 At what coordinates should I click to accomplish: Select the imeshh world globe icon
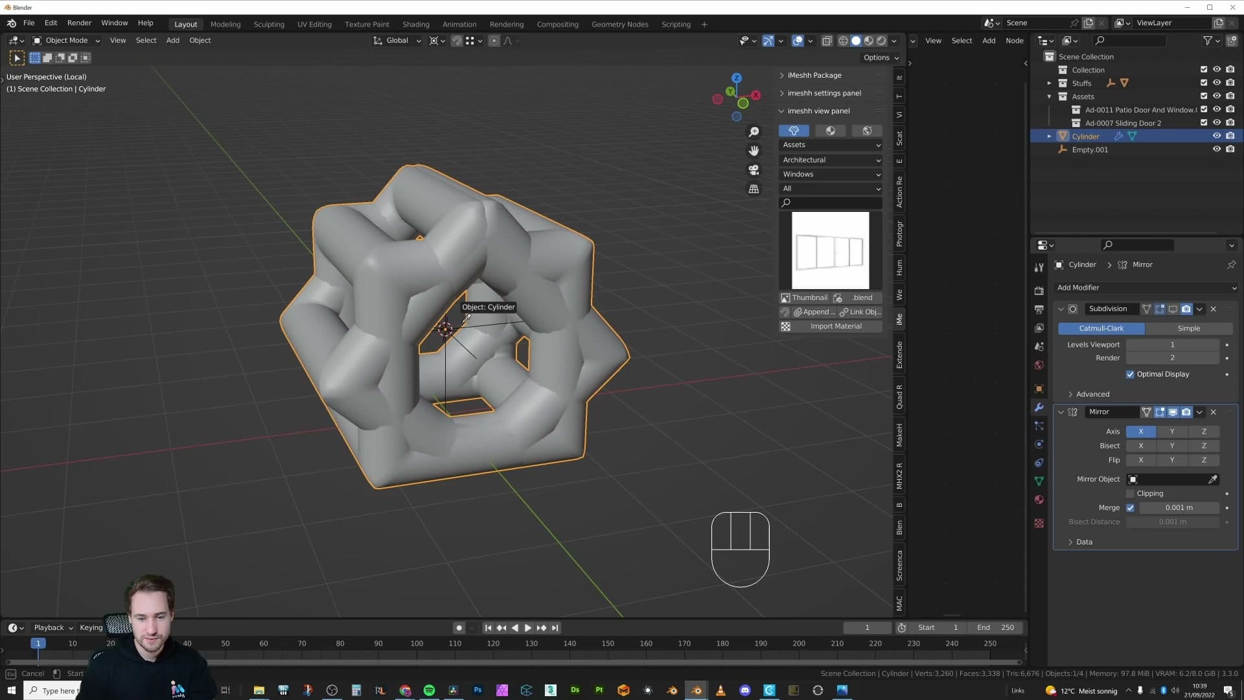(x=867, y=131)
